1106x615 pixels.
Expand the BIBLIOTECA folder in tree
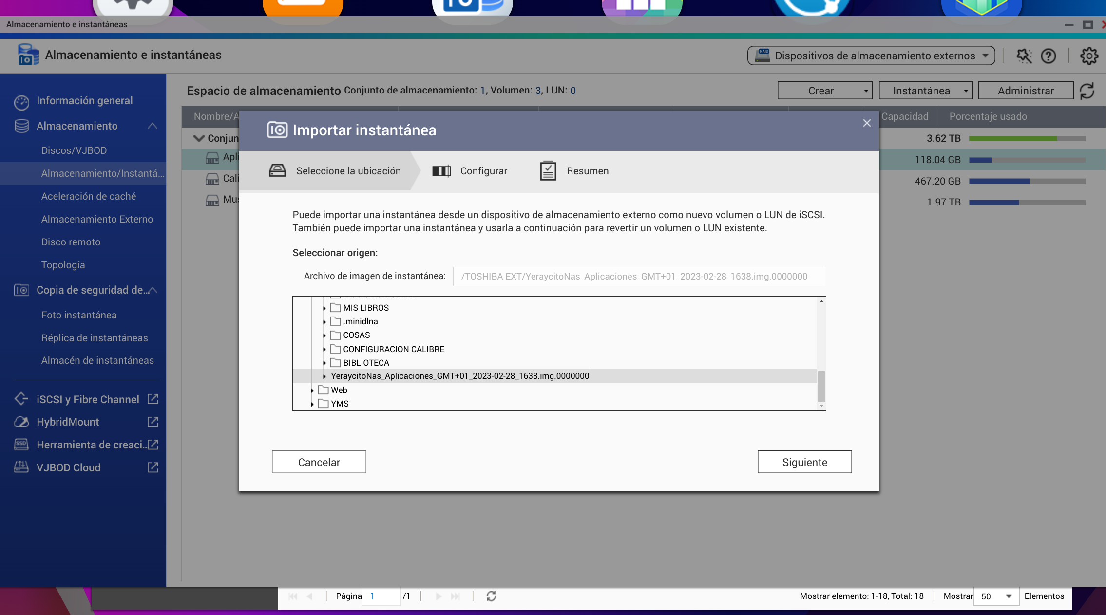point(324,363)
